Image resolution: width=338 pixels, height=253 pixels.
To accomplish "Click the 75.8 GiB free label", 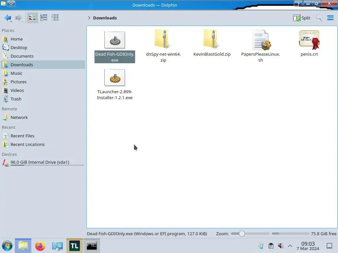I will point(323,234).
